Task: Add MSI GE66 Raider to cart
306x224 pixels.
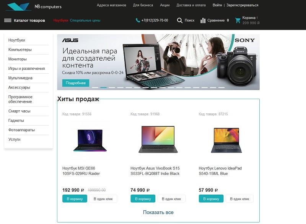Action: click(75, 199)
